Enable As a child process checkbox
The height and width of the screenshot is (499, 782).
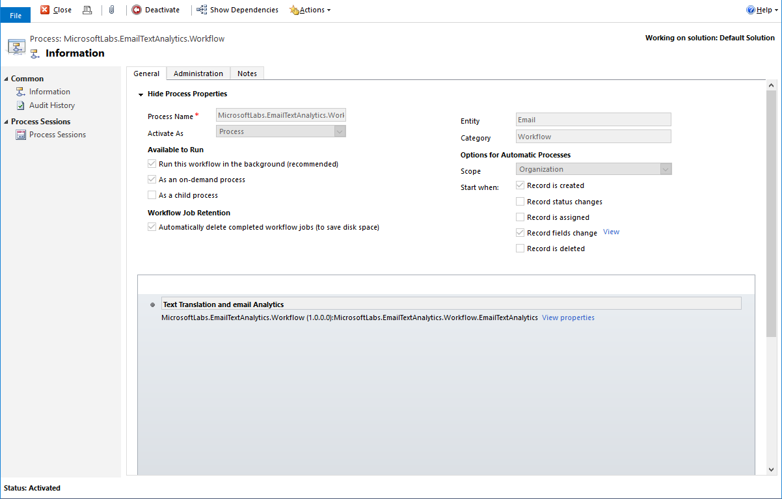pos(152,195)
